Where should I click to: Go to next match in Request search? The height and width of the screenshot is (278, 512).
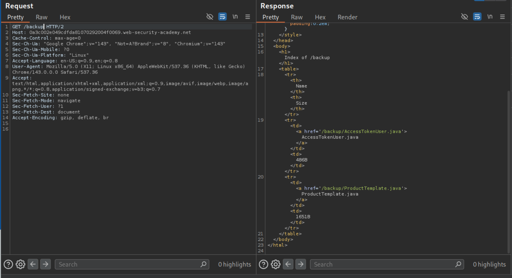(x=46, y=264)
